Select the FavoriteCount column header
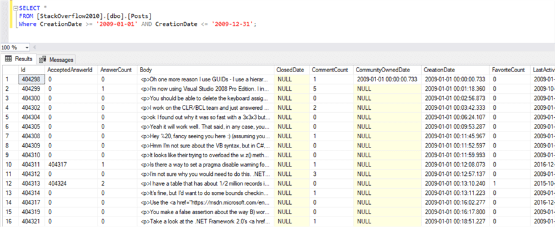The image size is (555, 227). 510,70
